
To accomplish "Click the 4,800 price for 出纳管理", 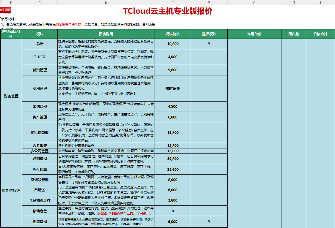I will coord(173,106).
